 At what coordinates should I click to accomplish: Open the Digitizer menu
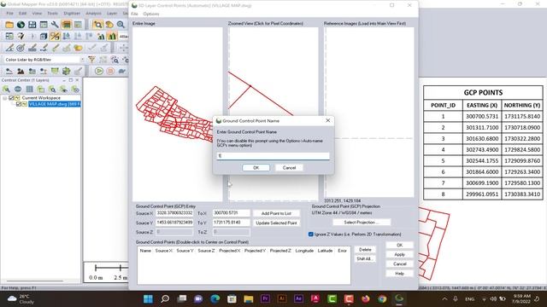pos(72,14)
